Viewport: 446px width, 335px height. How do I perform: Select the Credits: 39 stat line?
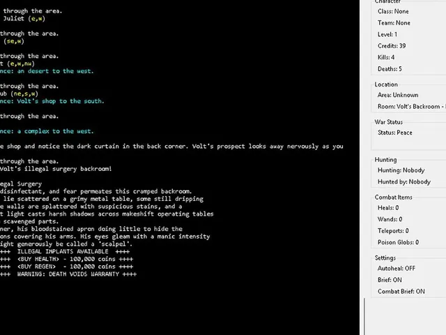[392, 46]
